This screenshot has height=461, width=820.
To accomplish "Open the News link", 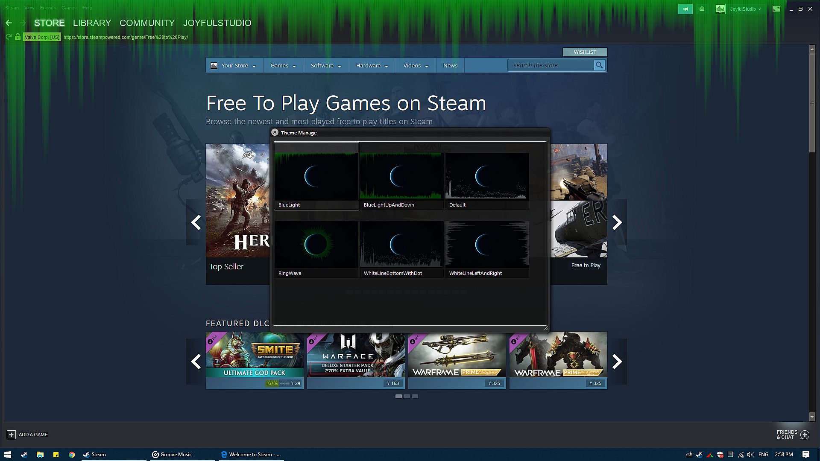I will pyautogui.click(x=450, y=66).
